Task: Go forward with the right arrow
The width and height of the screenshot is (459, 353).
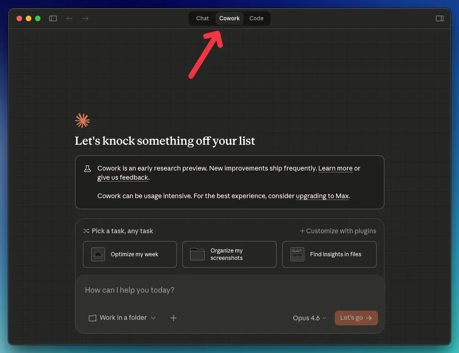Action: pos(85,18)
